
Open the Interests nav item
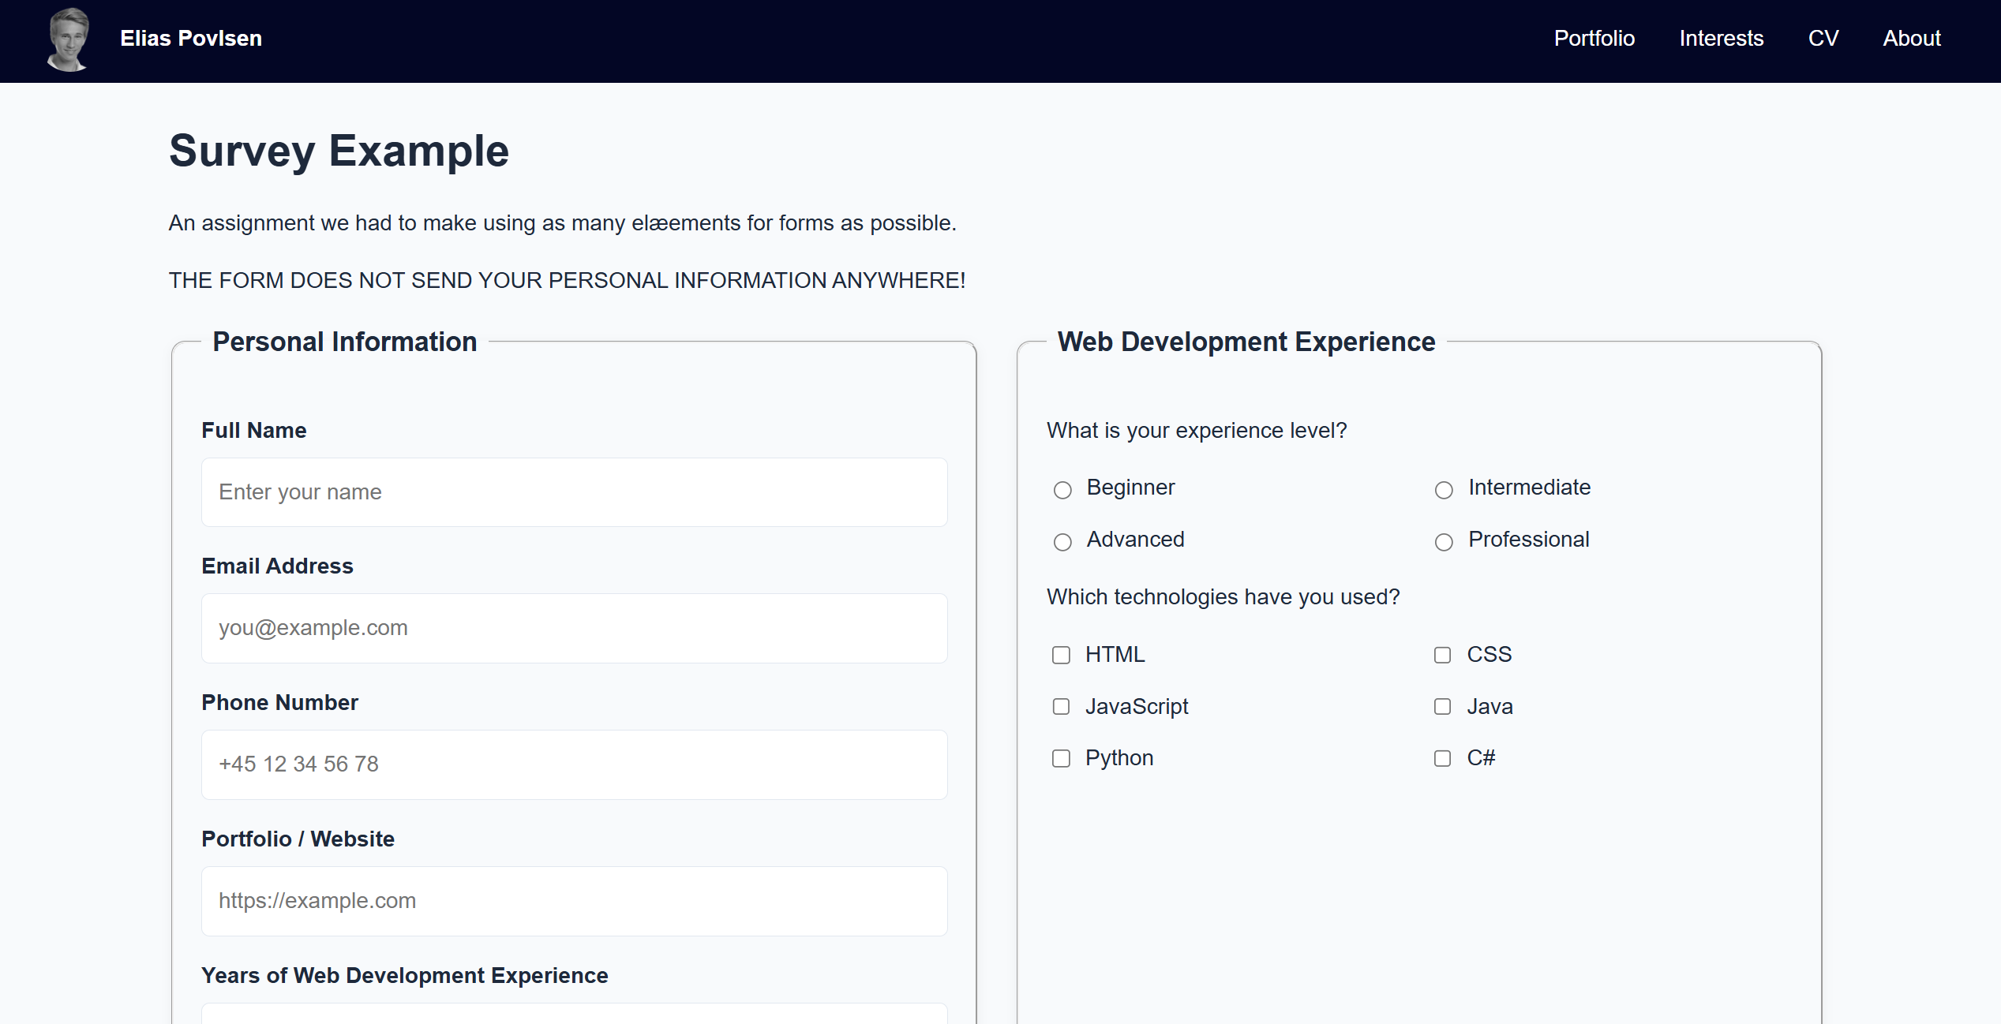1721,39
